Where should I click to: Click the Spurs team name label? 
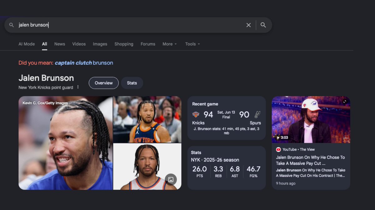click(x=255, y=123)
